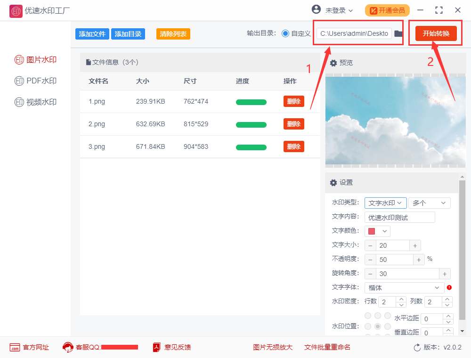Click the 开始转换 button
The width and height of the screenshot is (471, 358).
click(436, 33)
